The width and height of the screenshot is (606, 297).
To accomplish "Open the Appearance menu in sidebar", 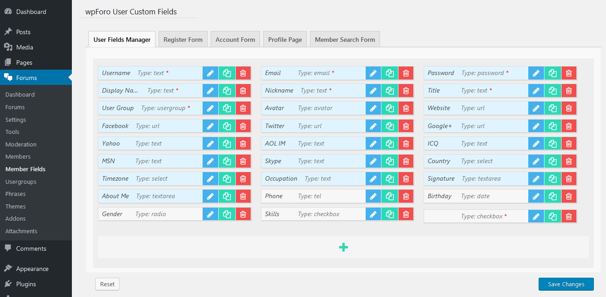I will (32, 269).
